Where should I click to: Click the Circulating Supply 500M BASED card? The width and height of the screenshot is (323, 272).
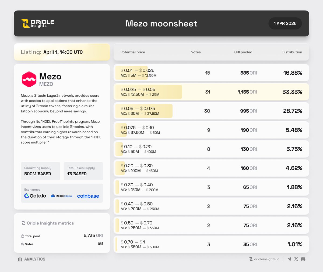(x=40, y=171)
